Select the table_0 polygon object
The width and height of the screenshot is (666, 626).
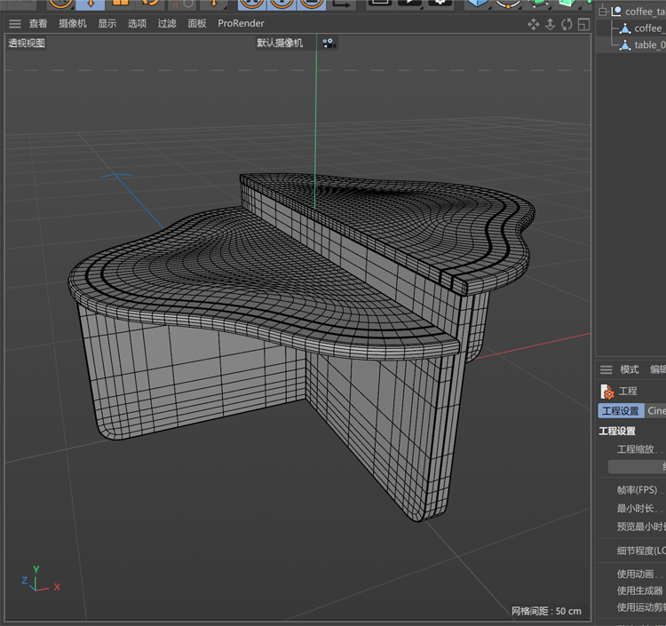click(649, 44)
